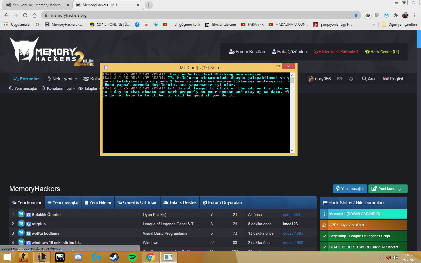The image size is (421, 263).
Task: Click the blue Yeni mesajlar button
Action: (x=350, y=189)
